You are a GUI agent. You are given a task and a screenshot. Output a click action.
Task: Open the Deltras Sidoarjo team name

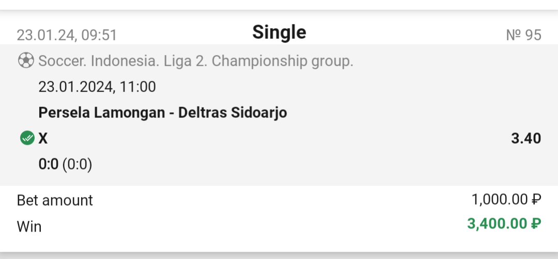[x=232, y=113]
